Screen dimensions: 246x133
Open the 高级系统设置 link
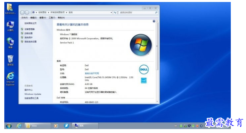[31, 42]
